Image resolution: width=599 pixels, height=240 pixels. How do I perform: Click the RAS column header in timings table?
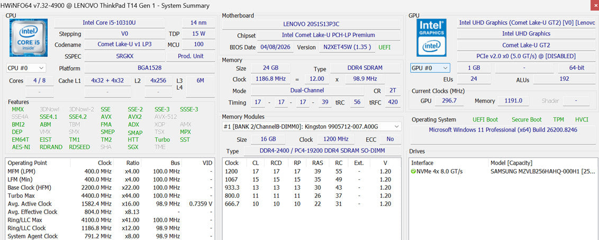(317, 163)
